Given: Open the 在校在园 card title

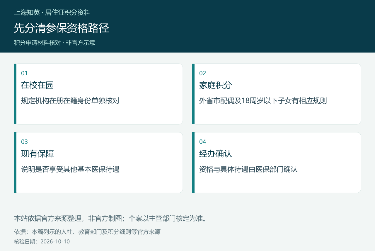Looking at the screenshot, I should point(37,85).
